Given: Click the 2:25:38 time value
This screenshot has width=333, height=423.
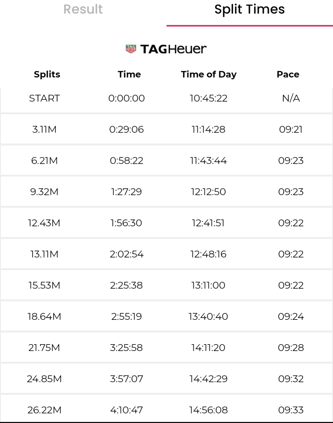Looking at the screenshot, I should (x=127, y=285).
